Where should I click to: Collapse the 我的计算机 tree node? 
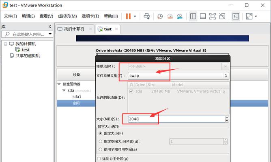pyautogui.click(x=6, y=44)
